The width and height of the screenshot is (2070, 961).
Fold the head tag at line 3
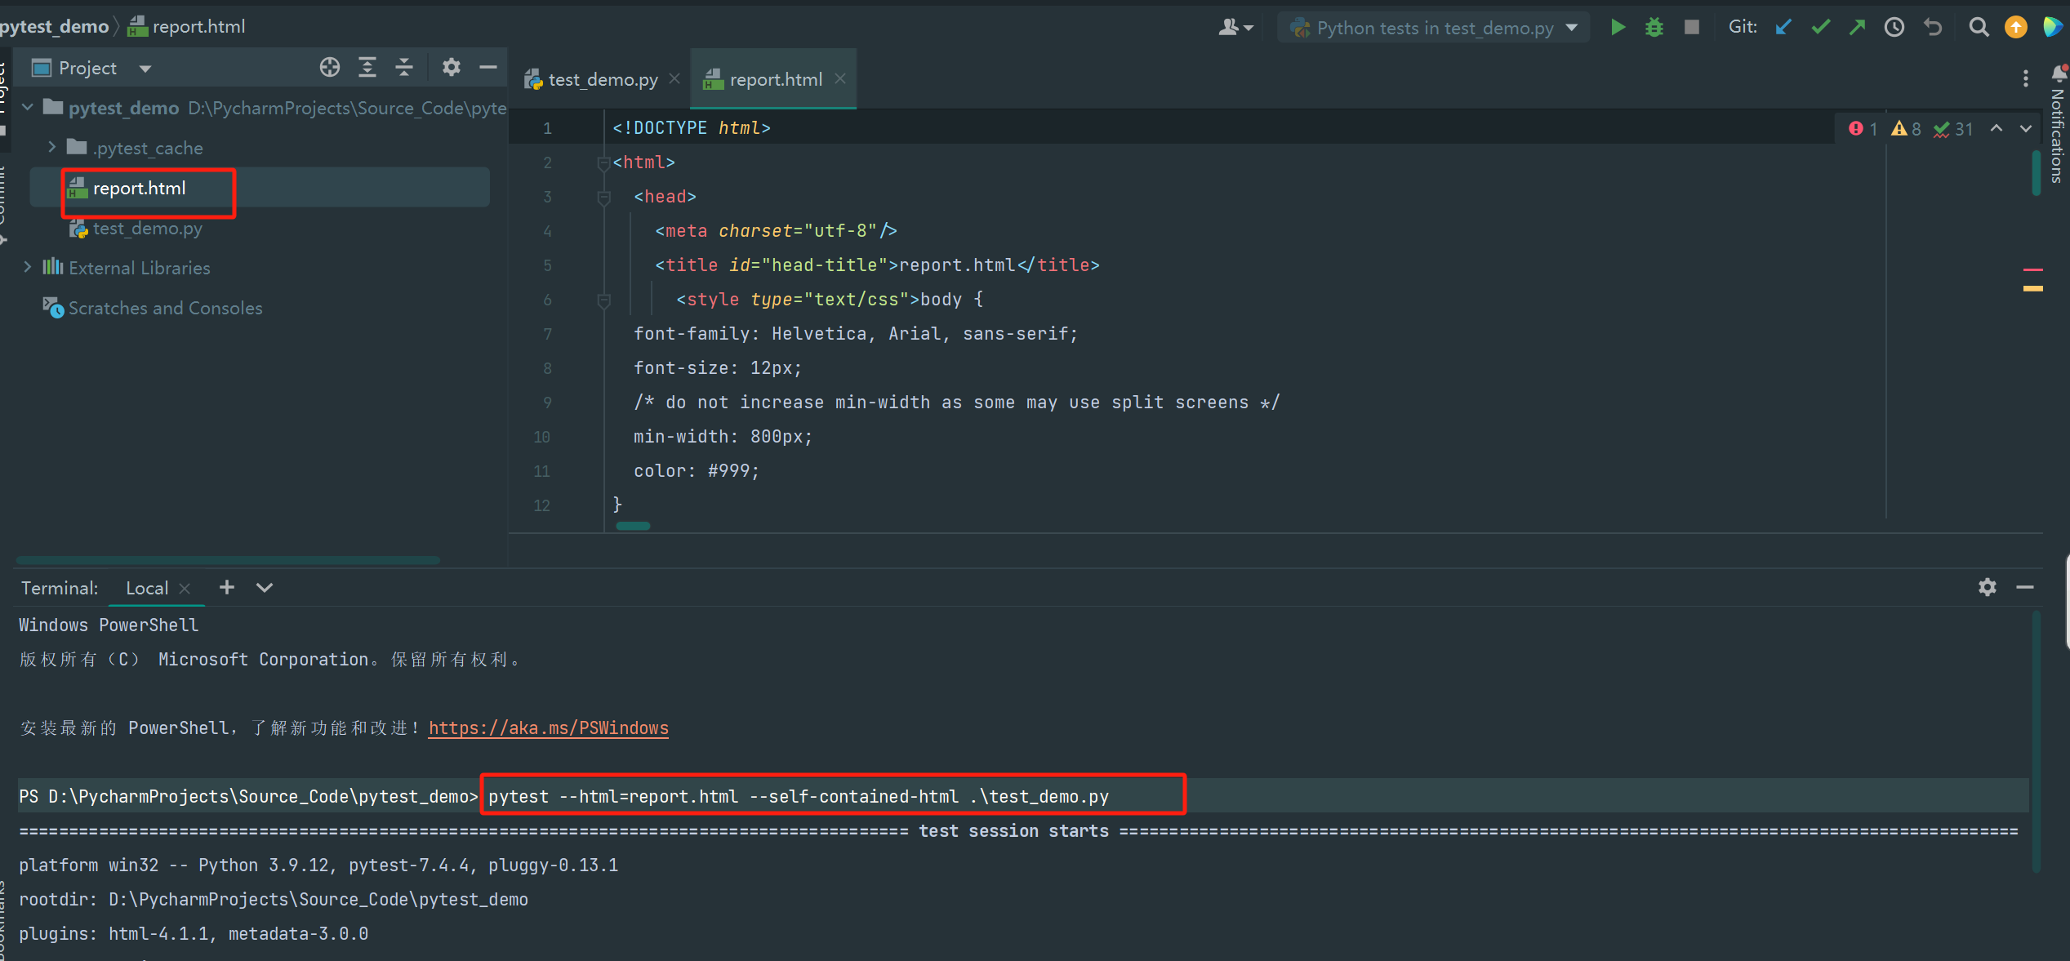point(604,197)
